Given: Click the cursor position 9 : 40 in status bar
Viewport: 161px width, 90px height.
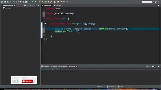Looking at the screenshot, I should (x=121, y=87).
